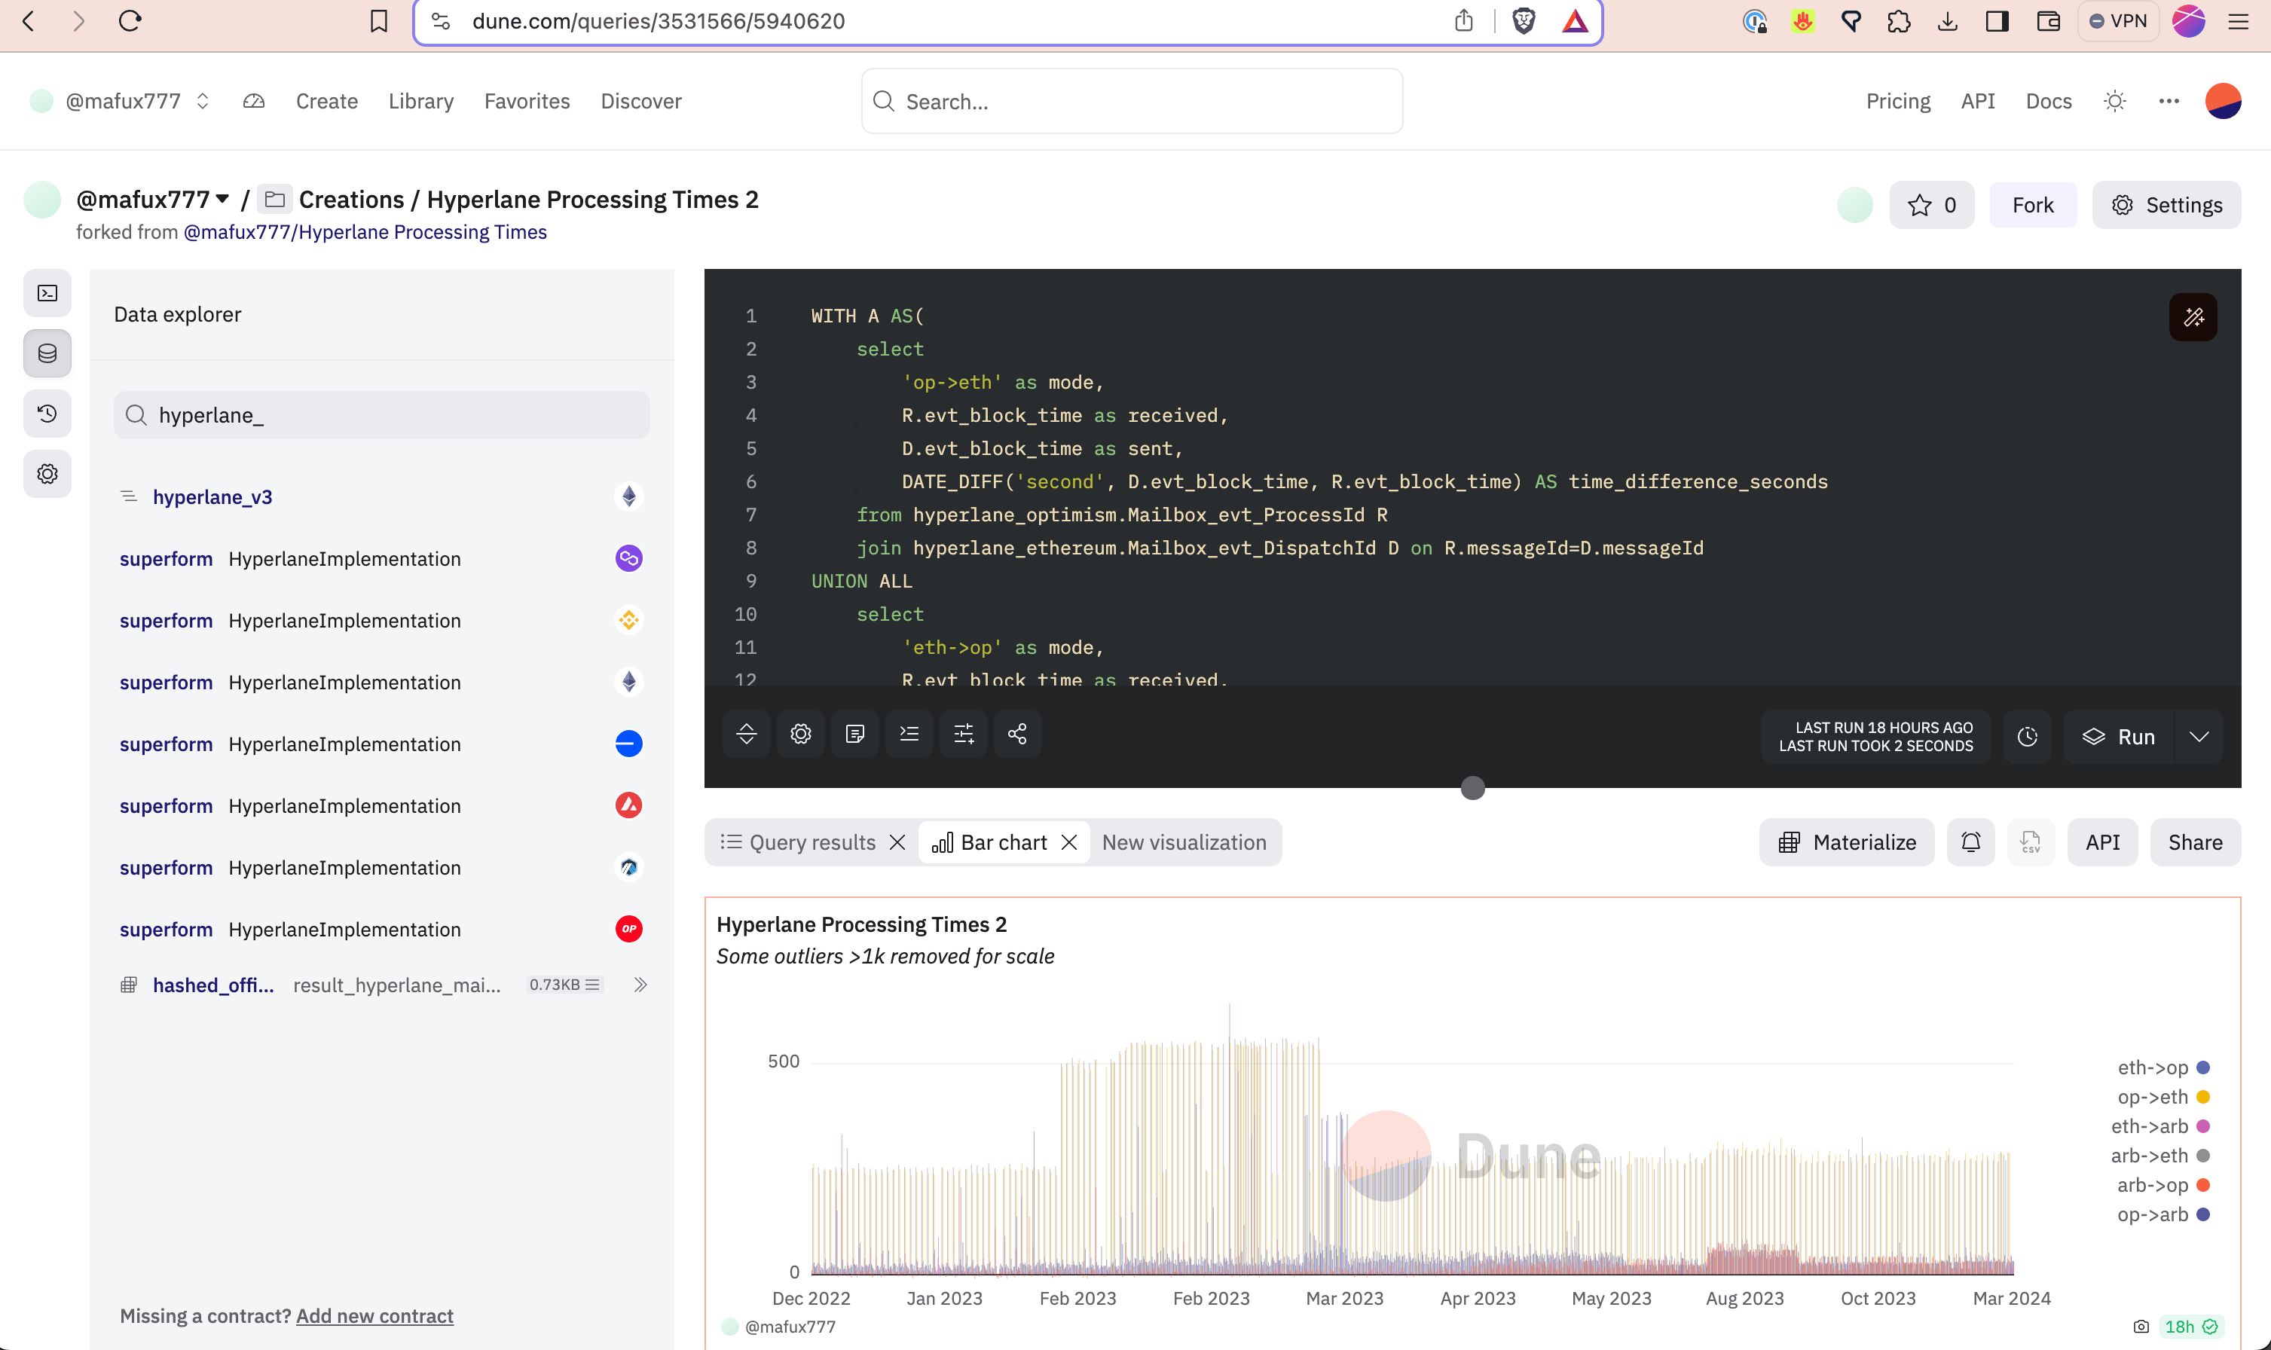Open the Run options dropdown arrow

(x=2199, y=737)
